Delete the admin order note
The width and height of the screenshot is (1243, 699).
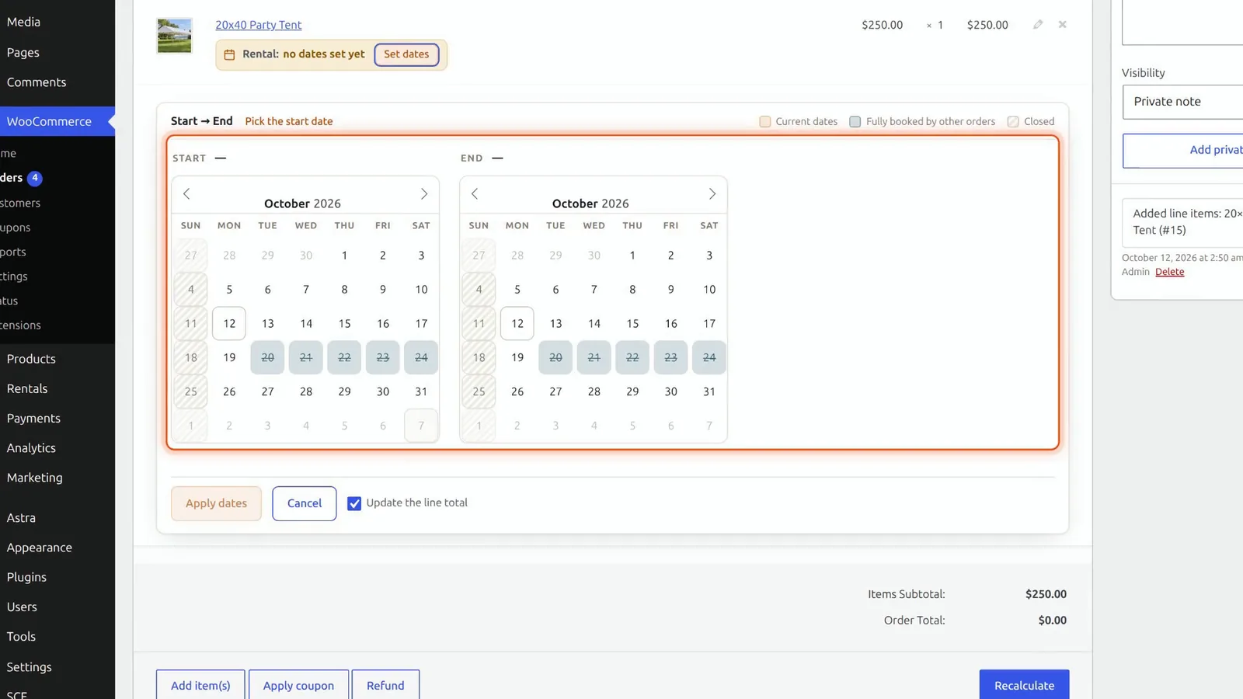pyautogui.click(x=1169, y=272)
